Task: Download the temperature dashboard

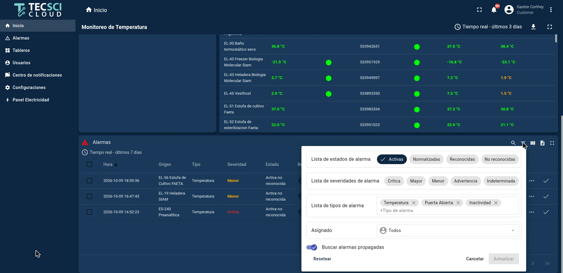Action: coord(533,27)
